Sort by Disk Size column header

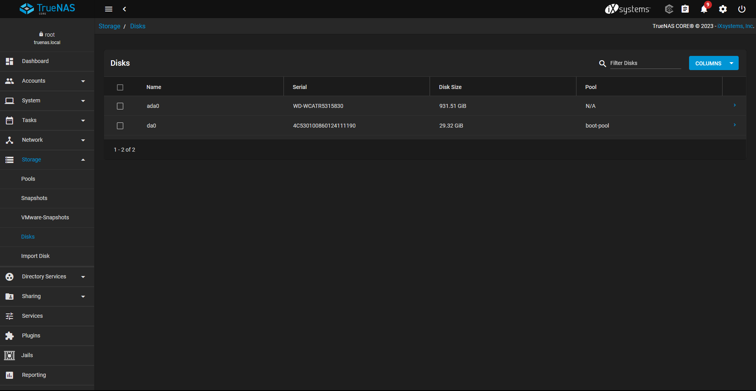450,87
